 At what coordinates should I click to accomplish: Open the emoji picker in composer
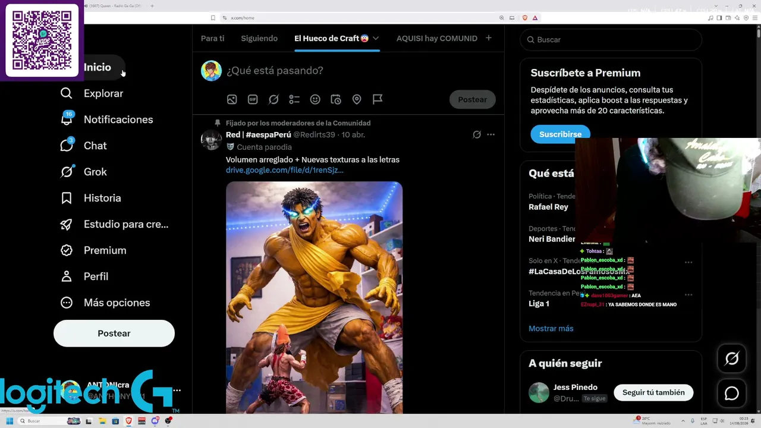tap(315, 99)
